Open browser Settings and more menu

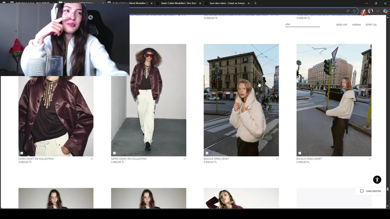378,11
